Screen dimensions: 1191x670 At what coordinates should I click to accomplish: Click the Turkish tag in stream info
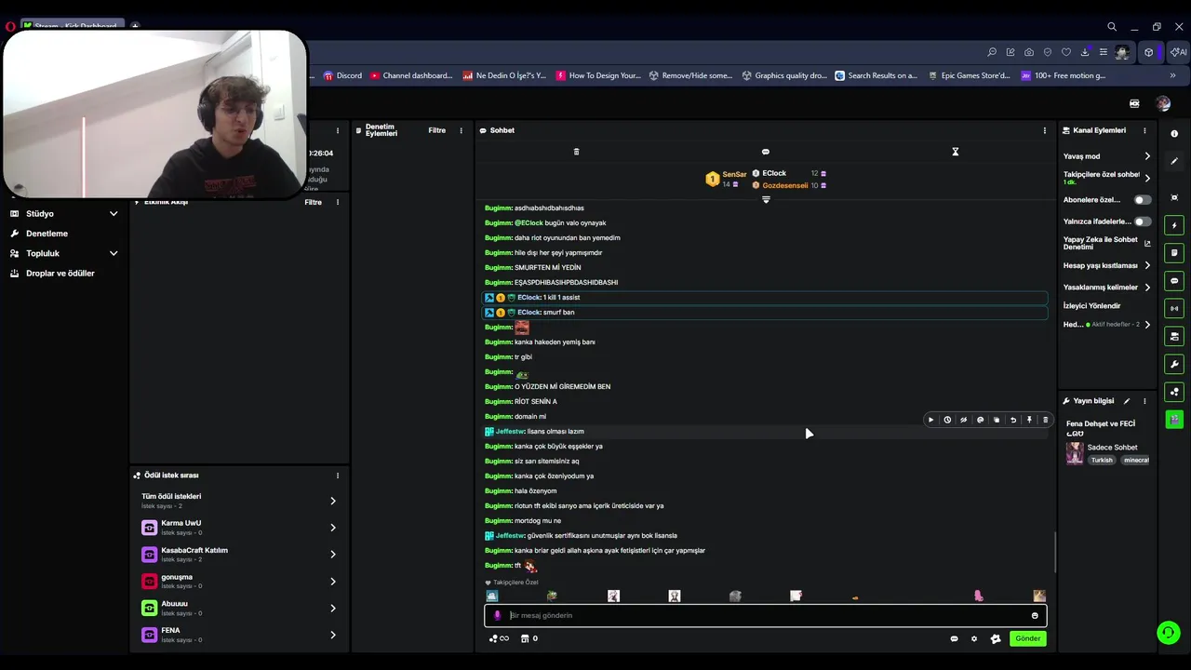(1102, 460)
